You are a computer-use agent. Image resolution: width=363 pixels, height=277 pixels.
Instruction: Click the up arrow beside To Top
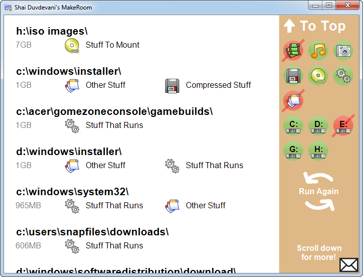pyautogui.click(x=289, y=26)
